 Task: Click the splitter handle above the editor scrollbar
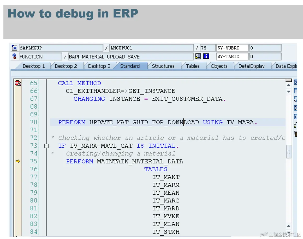[288, 80]
